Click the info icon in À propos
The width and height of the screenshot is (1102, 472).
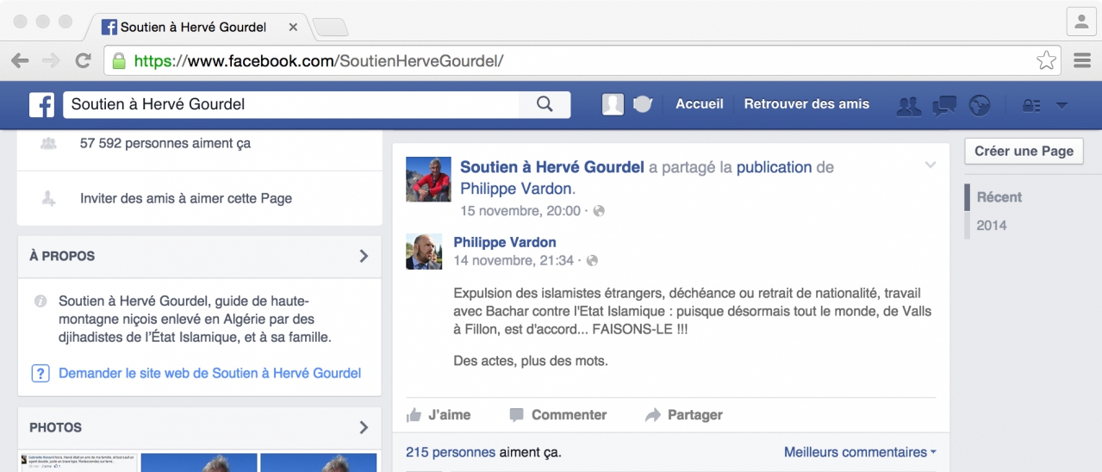40,301
